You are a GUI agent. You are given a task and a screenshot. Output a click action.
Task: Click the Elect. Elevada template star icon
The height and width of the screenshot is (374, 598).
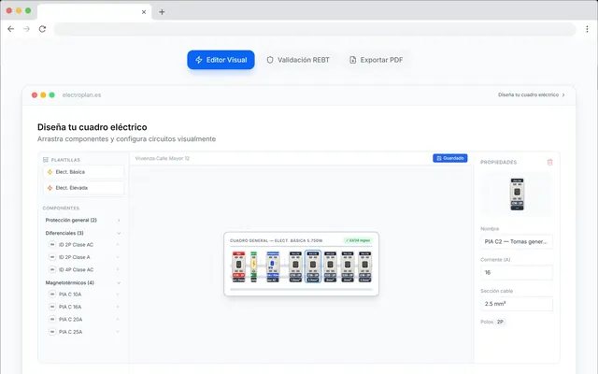50,188
